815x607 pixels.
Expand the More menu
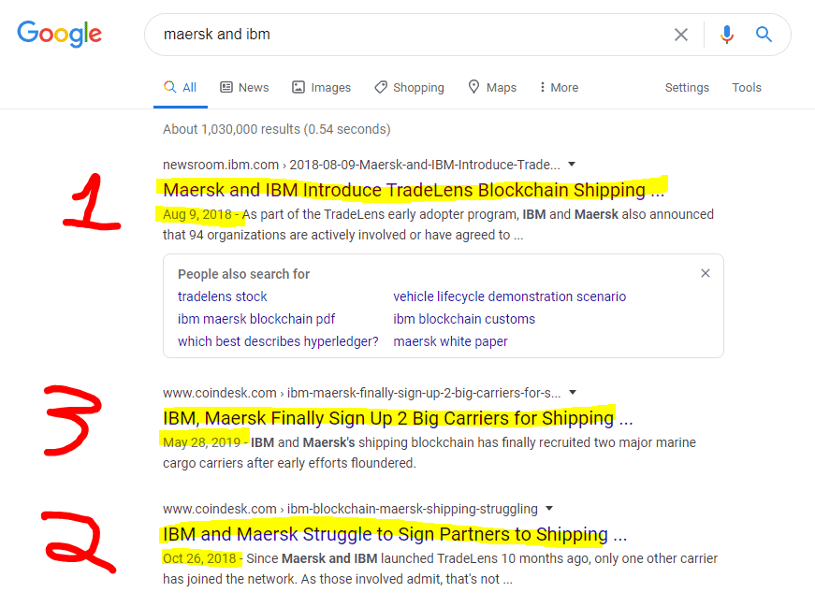tap(560, 87)
